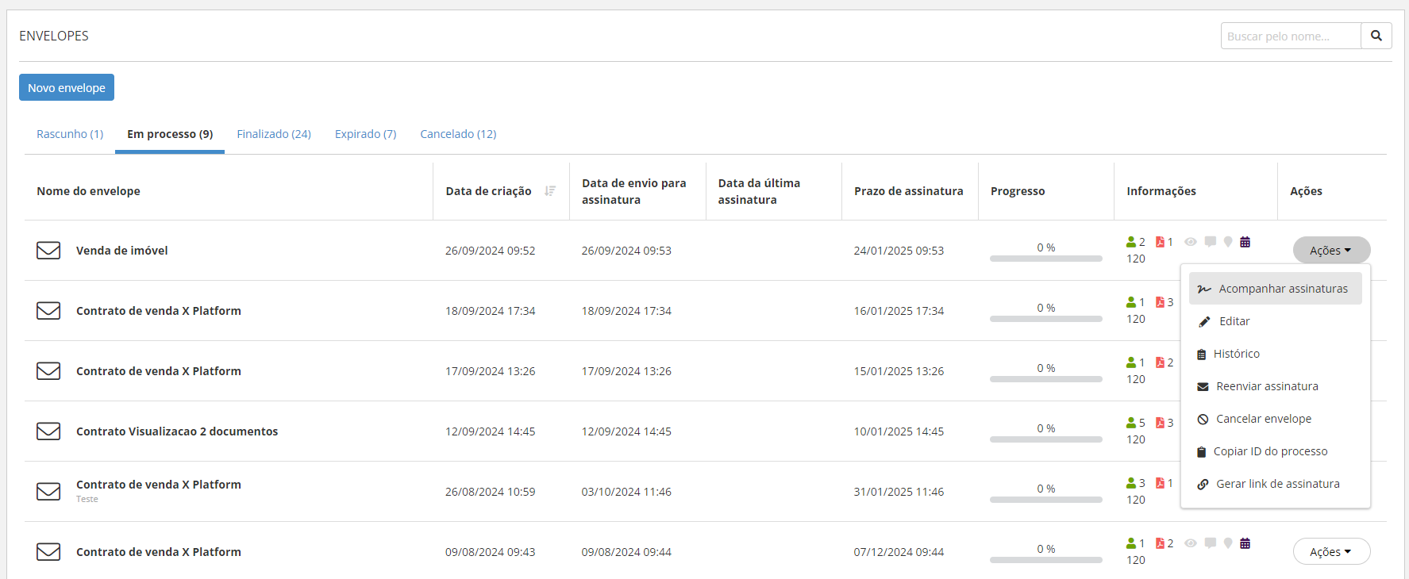Screen dimensions: 1409x579
Task: Go to the Expirado (7) tab
Action: [365, 134]
